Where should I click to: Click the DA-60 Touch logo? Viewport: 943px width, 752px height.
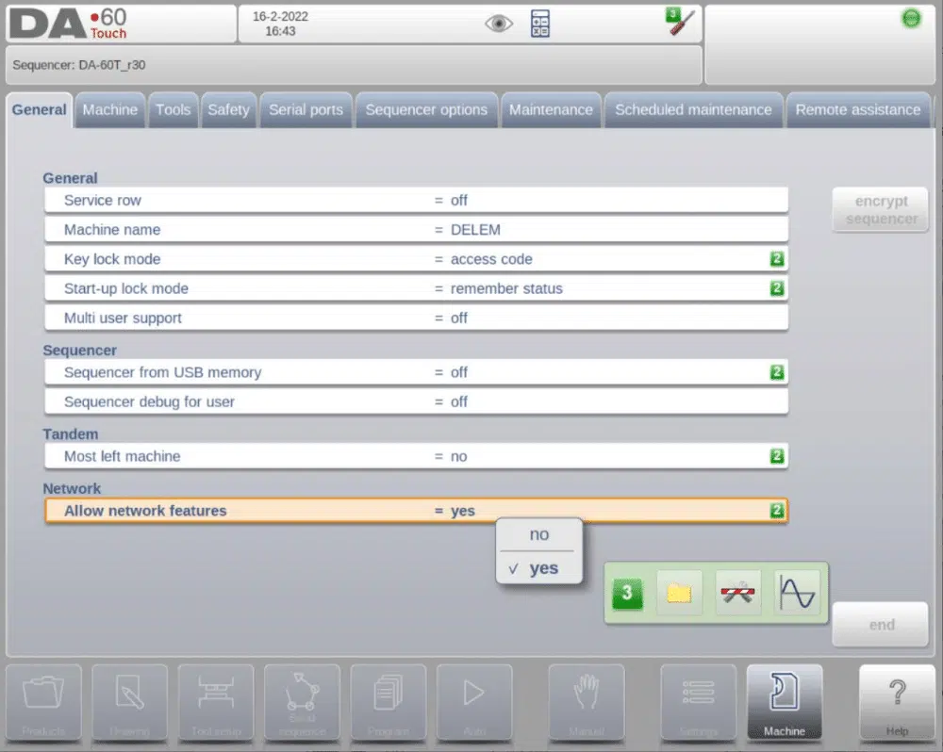(x=69, y=25)
